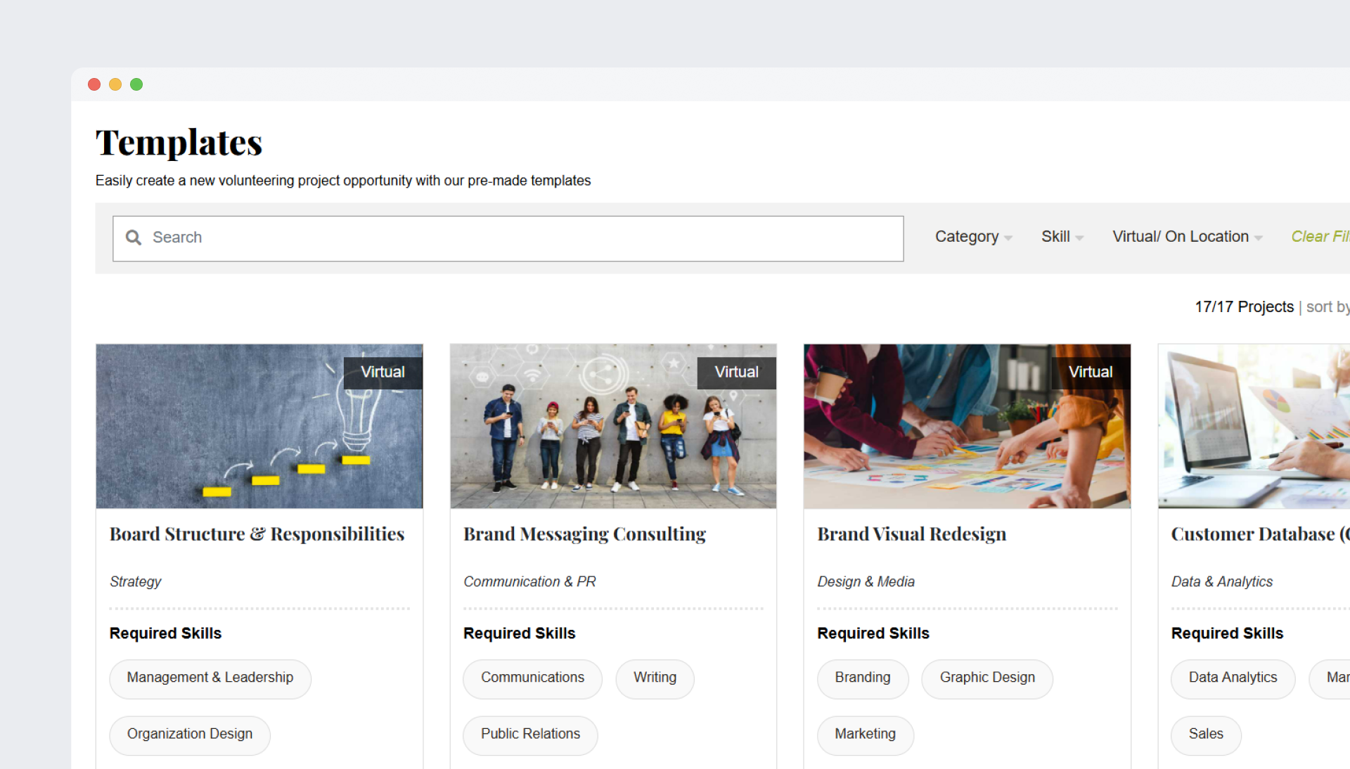This screenshot has width=1350, height=769.
Task: Open the Category filter dropdown
Action: pos(973,237)
